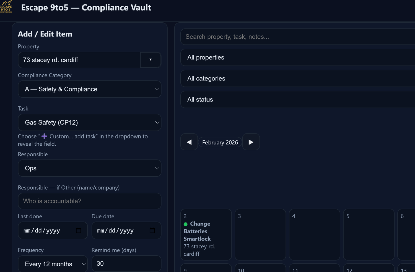Image resolution: width=415 pixels, height=272 pixels.
Task: Go to next month with right arrow
Action: pyautogui.click(x=251, y=142)
